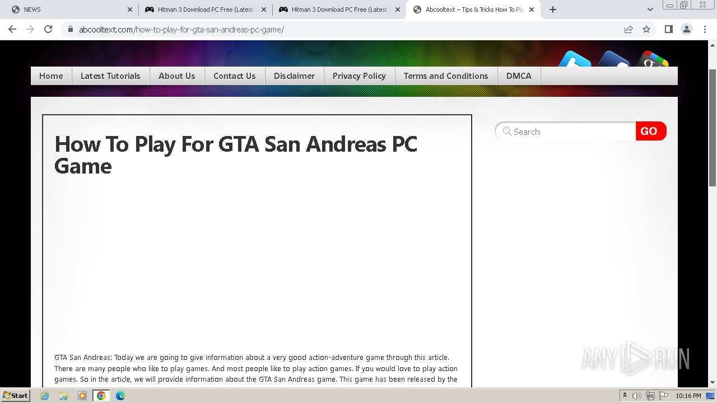This screenshot has height=403, width=717.
Task: Select the Abcooltext tab
Action: click(x=473, y=10)
